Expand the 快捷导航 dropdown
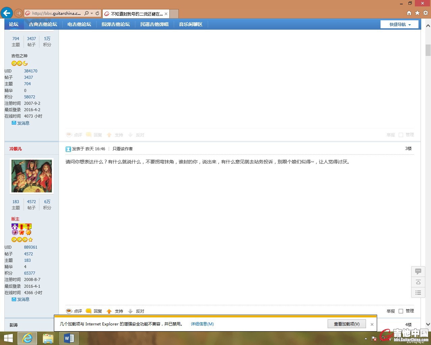431x345 pixels. tap(400, 25)
